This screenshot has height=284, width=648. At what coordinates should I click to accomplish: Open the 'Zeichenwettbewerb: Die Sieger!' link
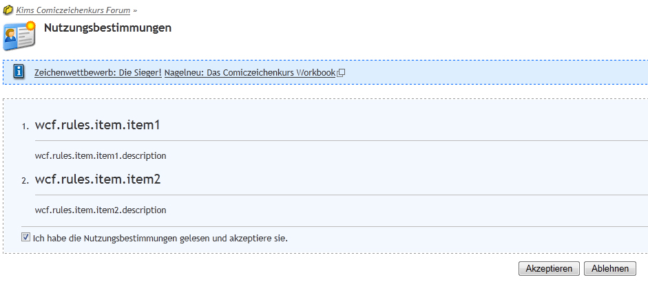98,72
